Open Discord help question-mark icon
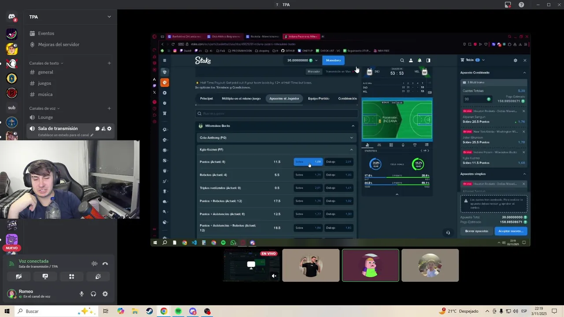The height and width of the screenshot is (317, 564). (x=521, y=5)
